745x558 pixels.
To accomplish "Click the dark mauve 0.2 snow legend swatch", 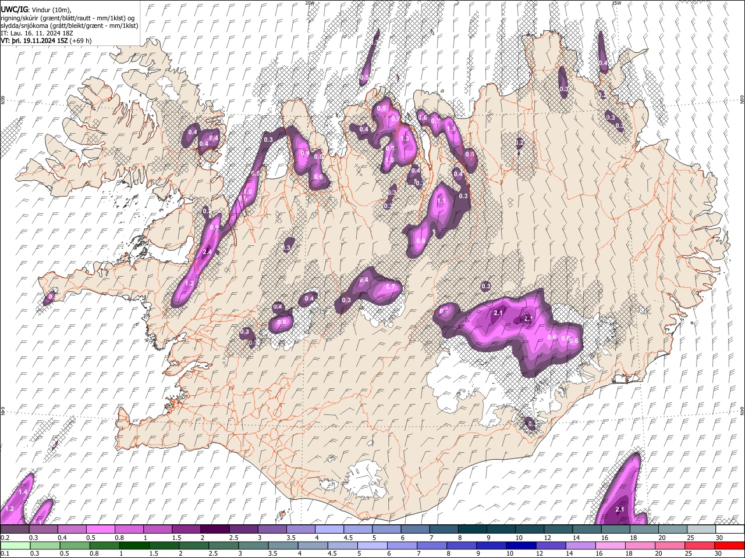I will pos(15,529).
